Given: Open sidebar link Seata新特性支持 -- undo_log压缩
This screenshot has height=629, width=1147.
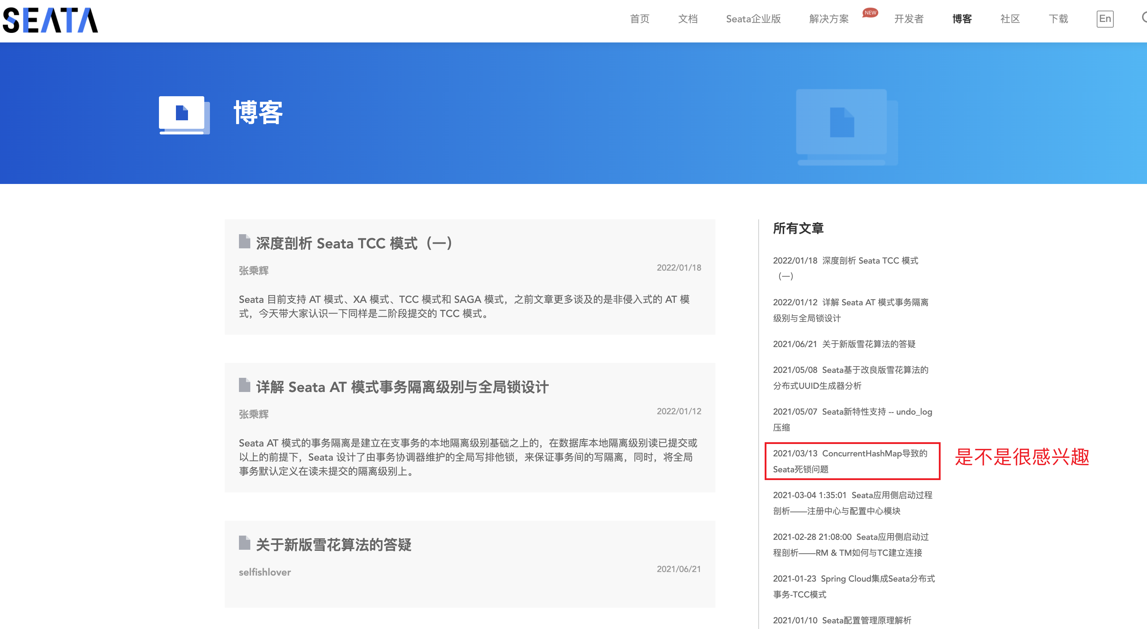Looking at the screenshot, I should [852, 420].
